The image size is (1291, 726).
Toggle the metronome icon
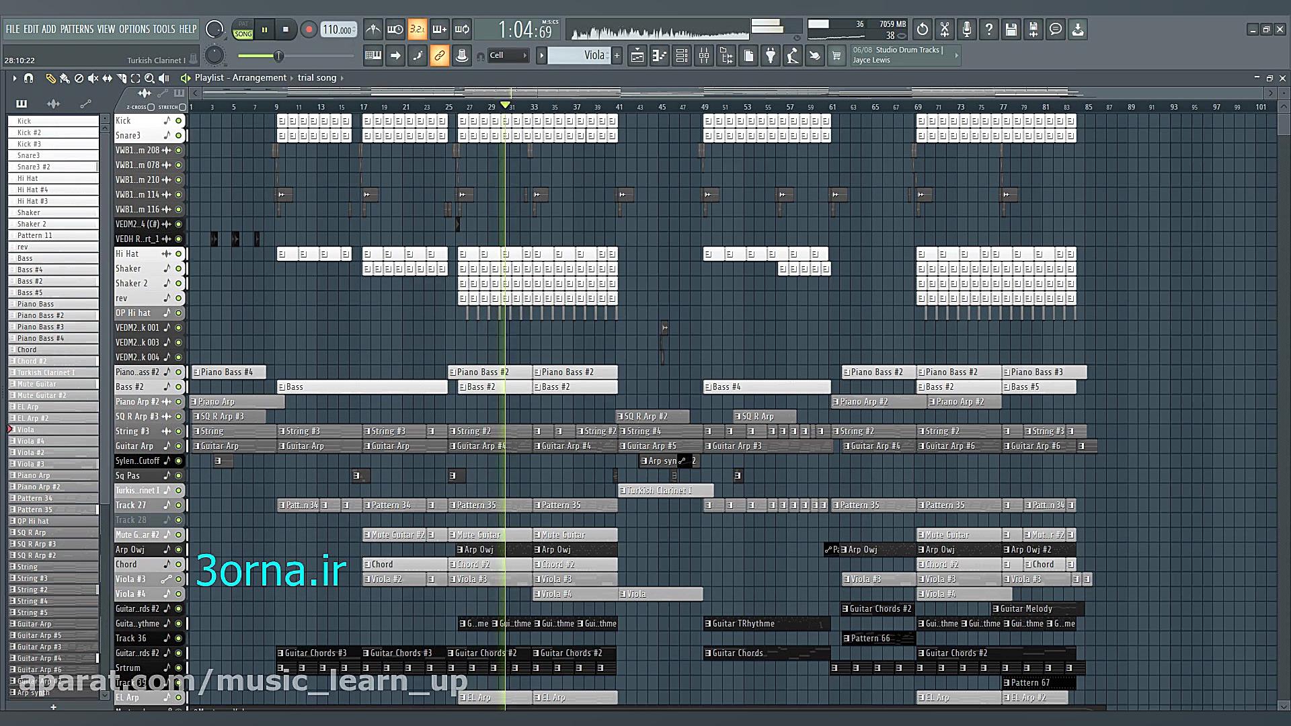coord(373,30)
